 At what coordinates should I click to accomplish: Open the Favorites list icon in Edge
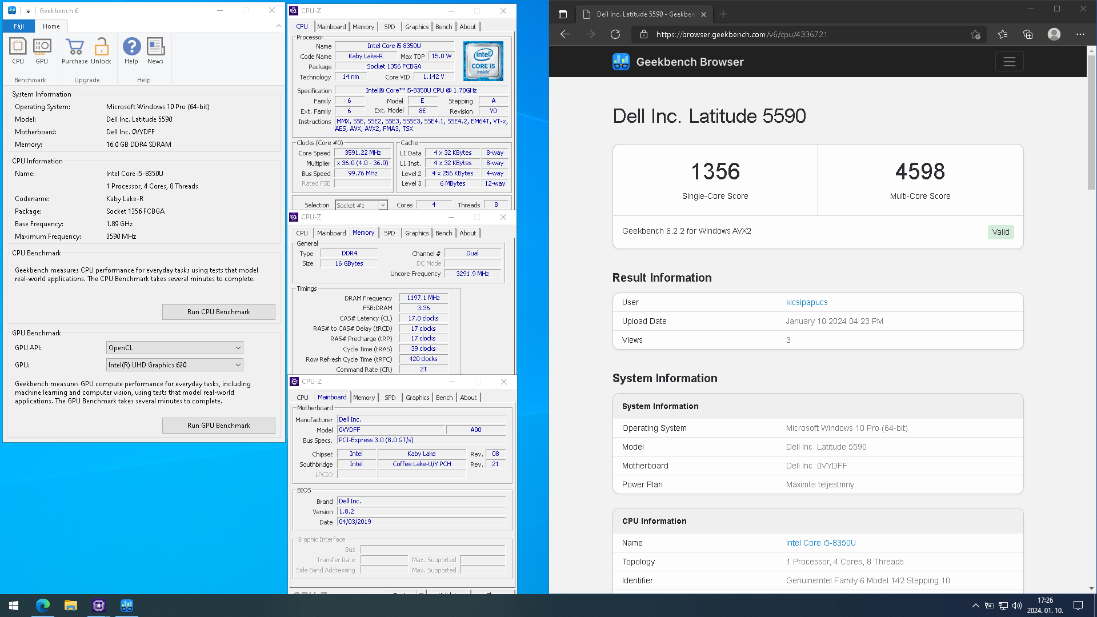pyautogui.click(x=1003, y=34)
